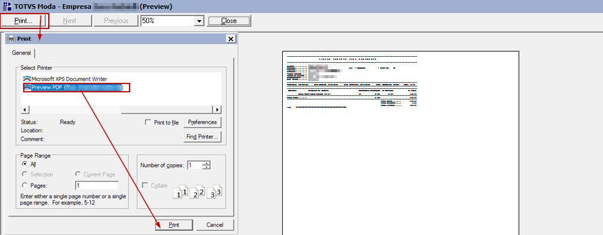Choose the Selection page range option
Image resolution: width=603 pixels, height=235 pixels.
pyautogui.click(x=25, y=175)
